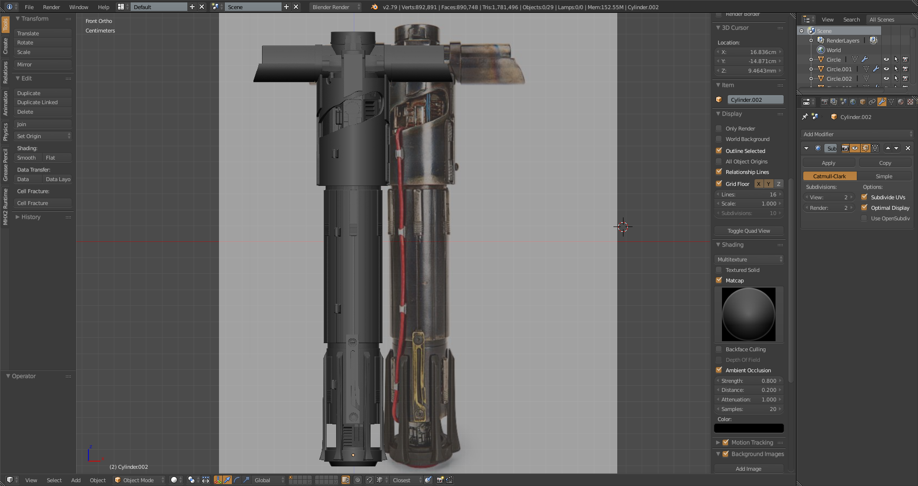
Task: Open the Modifiers properties tab
Action: [882, 102]
